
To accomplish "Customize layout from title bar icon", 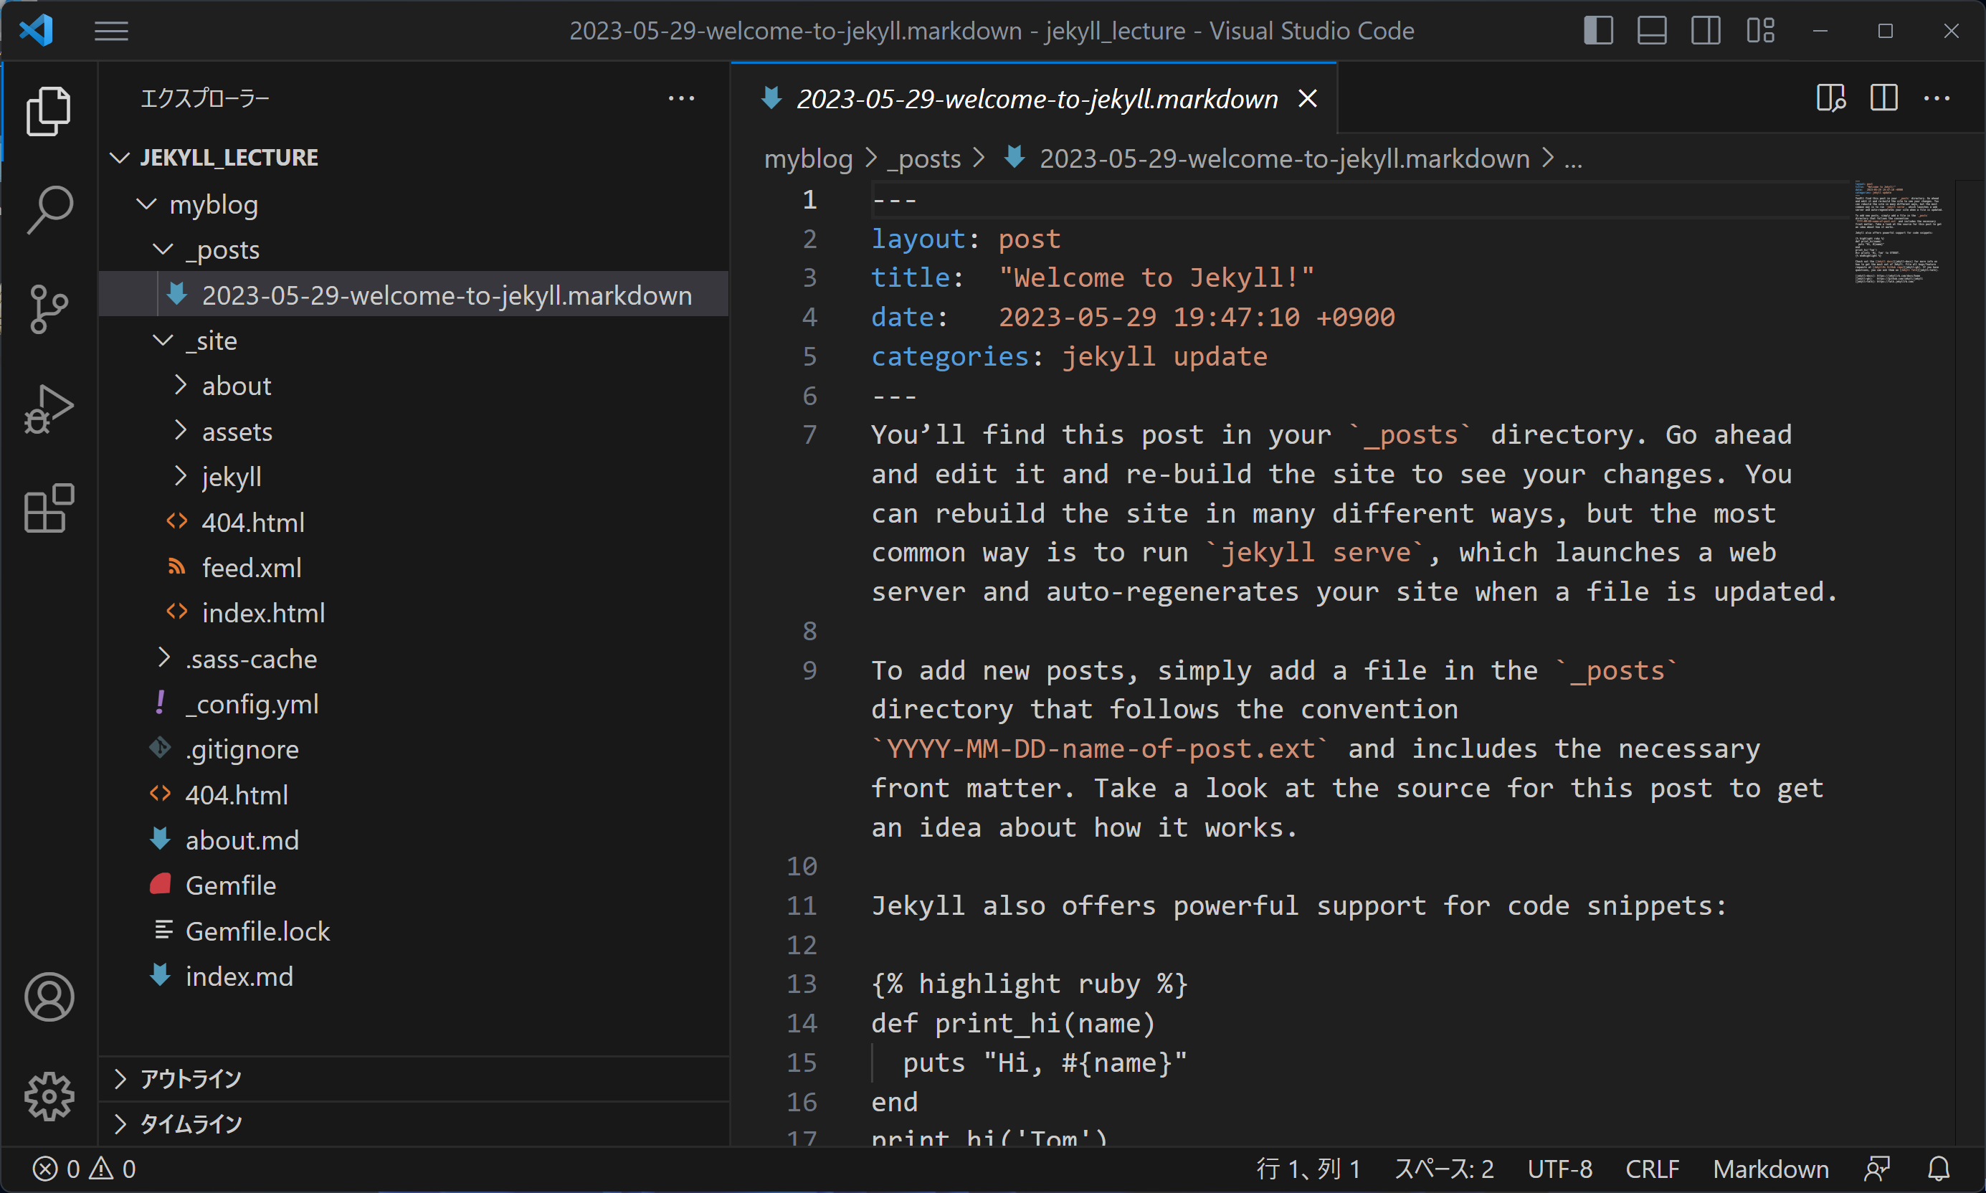I will [x=1760, y=31].
